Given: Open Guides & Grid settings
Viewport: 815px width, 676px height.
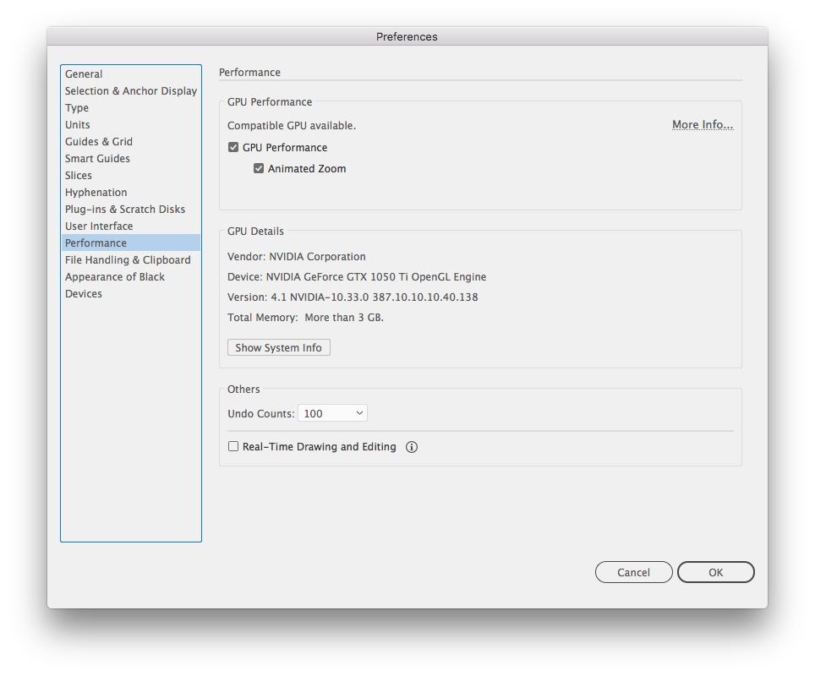Looking at the screenshot, I should (x=99, y=141).
